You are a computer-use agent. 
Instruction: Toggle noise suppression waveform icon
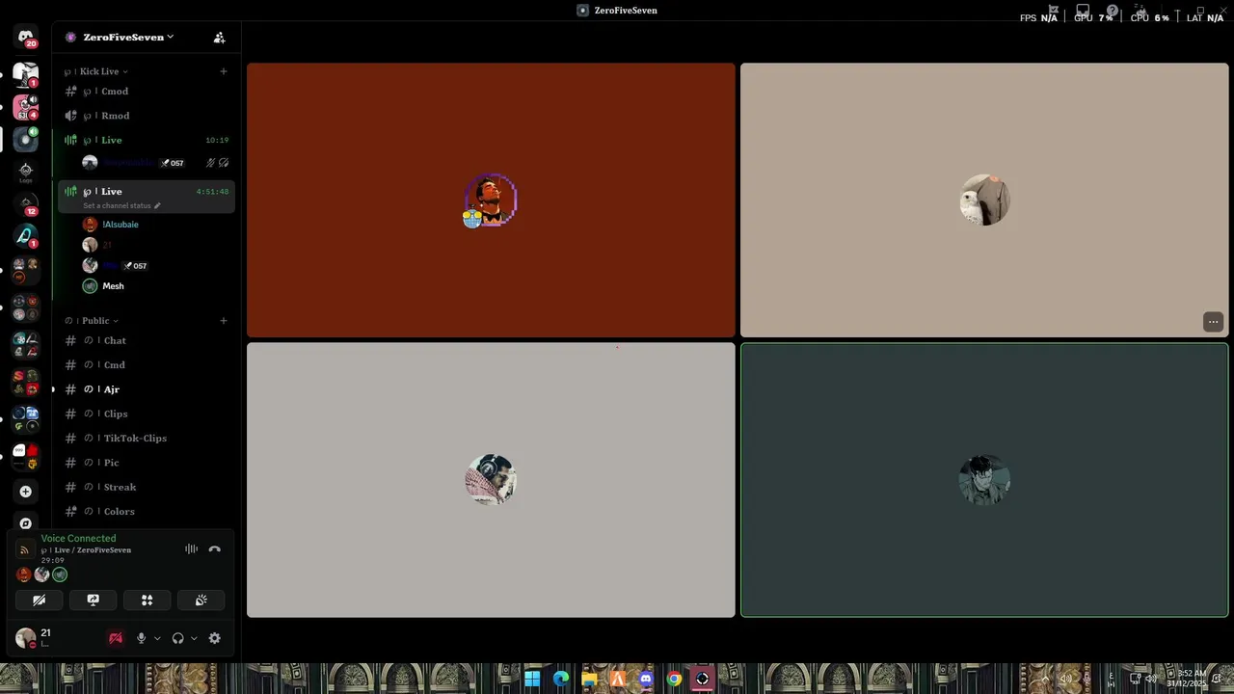click(x=192, y=549)
